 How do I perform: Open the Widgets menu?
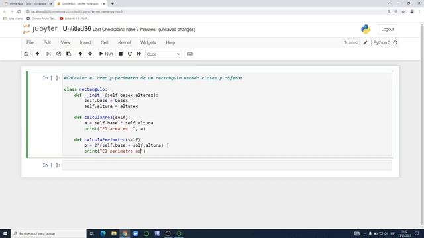148,42
